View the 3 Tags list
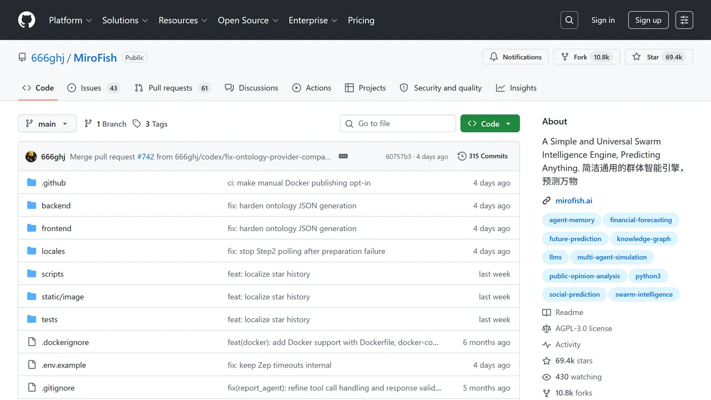Image resolution: width=711 pixels, height=400 pixels. [150, 123]
